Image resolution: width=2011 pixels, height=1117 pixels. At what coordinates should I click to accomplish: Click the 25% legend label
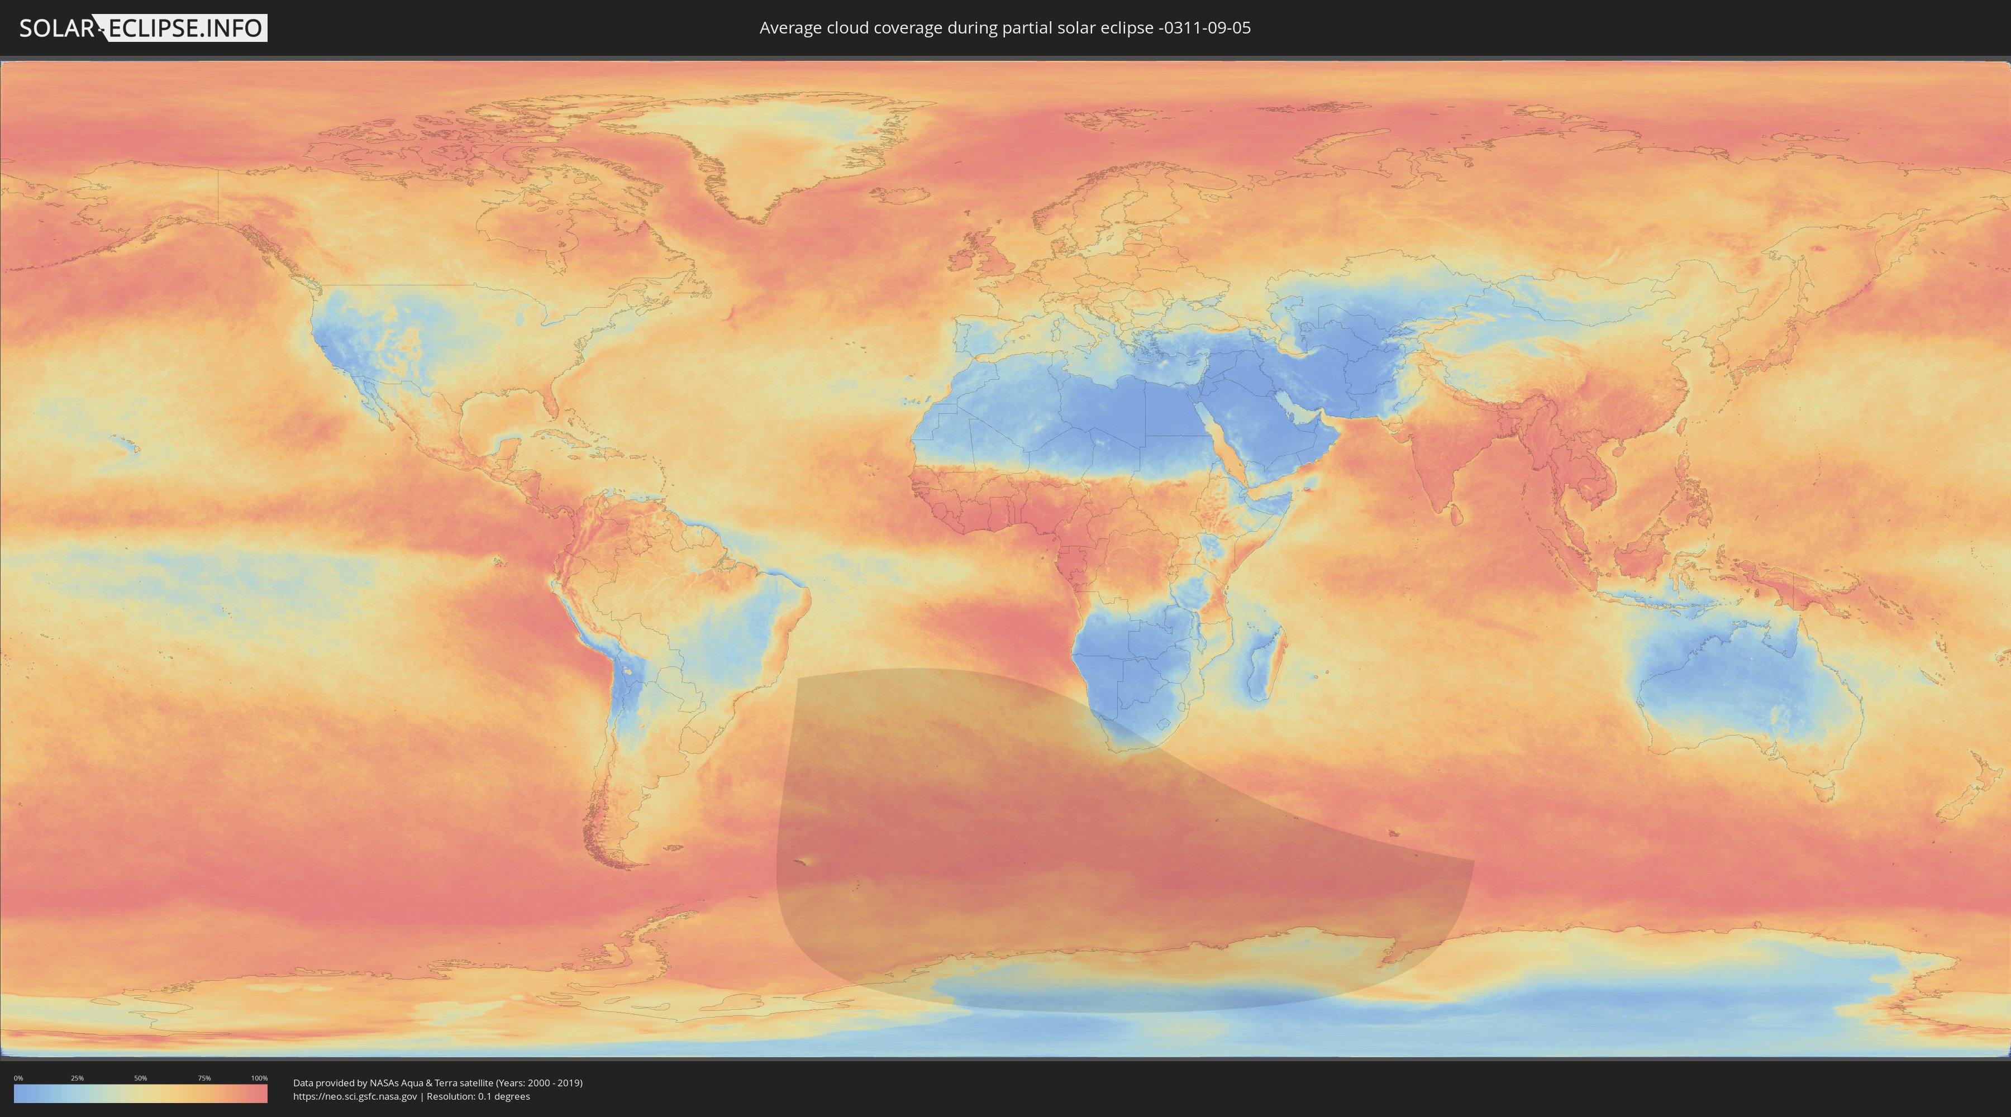click(x=77, y=1078)
